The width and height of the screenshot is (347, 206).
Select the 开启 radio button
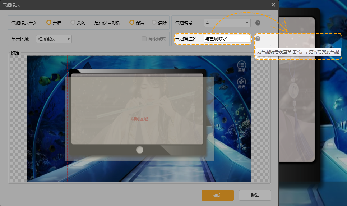[49, 22]
